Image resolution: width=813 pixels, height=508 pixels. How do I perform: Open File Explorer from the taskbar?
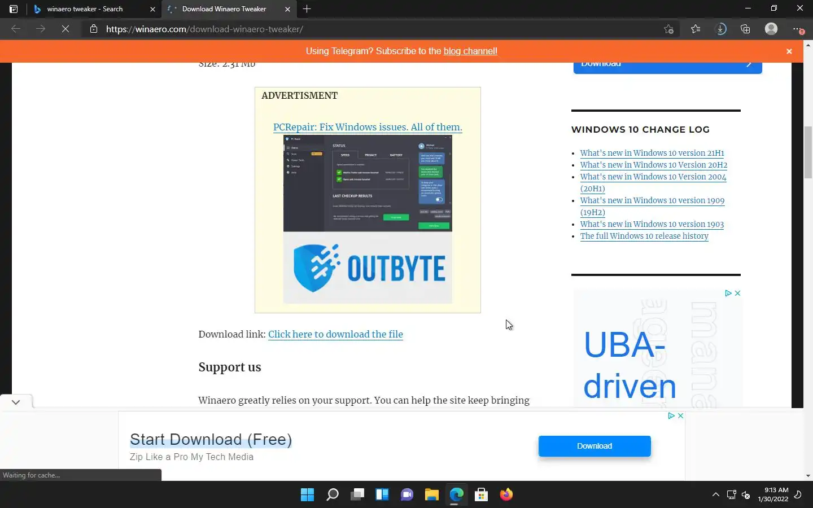(432, 494)
